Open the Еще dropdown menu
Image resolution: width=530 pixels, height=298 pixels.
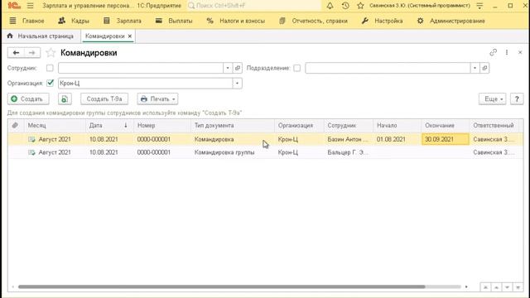493,99
